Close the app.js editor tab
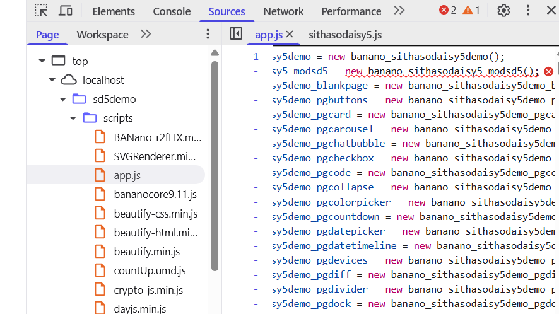Image resolution: width=559 pixels, height=314 pixels. coord(290,35)
